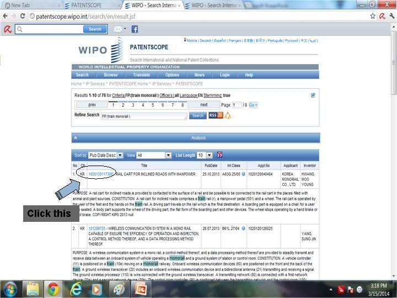Open the media player from the taskbar
The width and height of the screenshot is (397, 298).
[x=97, y=289]
